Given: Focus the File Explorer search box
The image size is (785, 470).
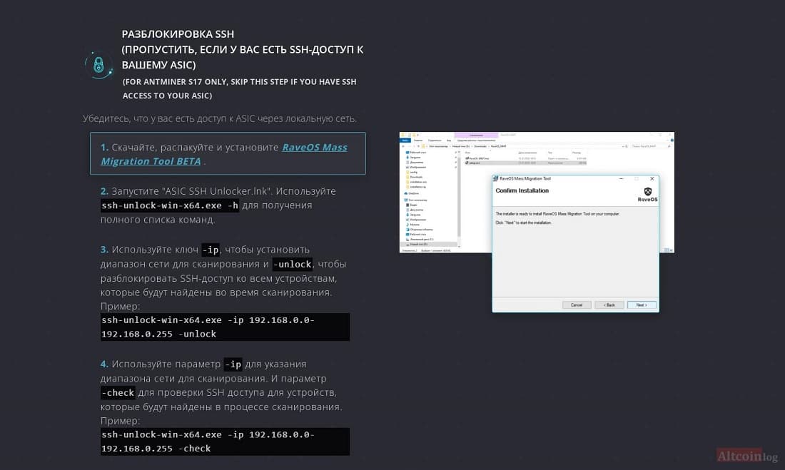Looking at the screenshot, I should (x=651, y=146).
